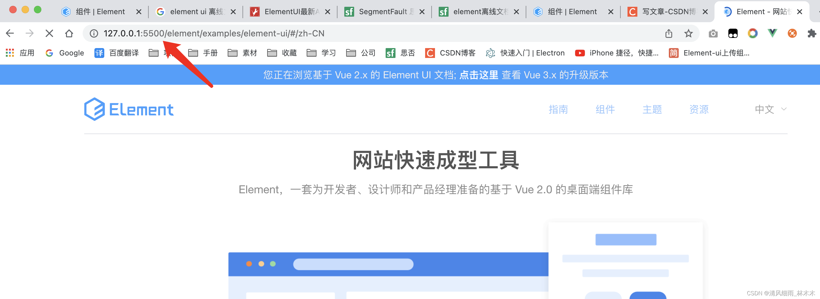
Task: Open the 百度翻译 bookmark
Action: (x=117, y=53)
